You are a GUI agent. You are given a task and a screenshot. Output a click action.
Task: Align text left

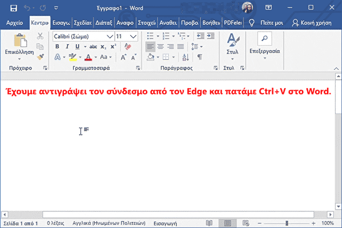coord(150,47)
